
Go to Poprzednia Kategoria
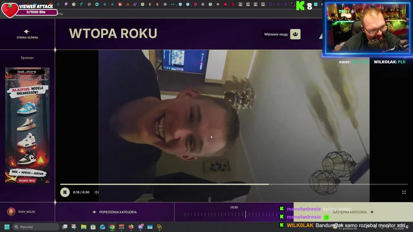tap(115, 212)
